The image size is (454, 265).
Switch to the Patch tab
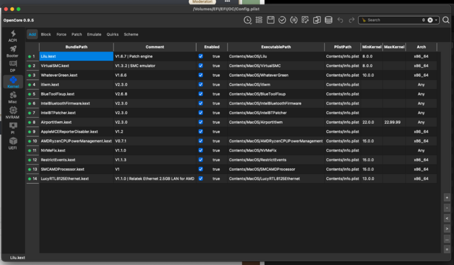[x=77, y=34]
